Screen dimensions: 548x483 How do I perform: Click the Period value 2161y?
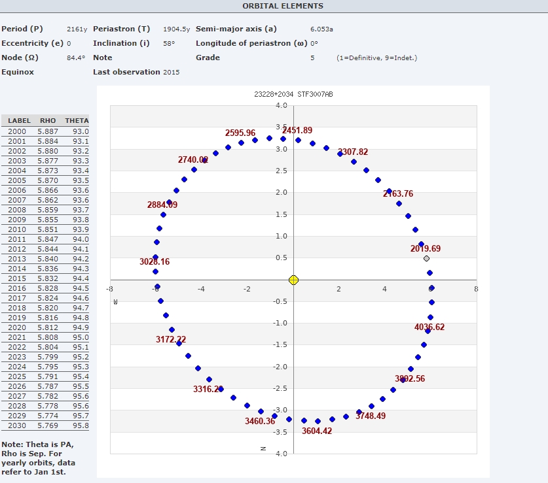click(x=76, y=29)
